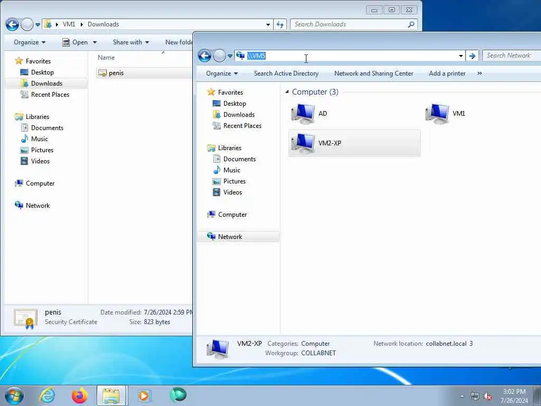Launch Firefox from taskbar
The width and height of the screenshot is (541, 406).
coord(80,395)
